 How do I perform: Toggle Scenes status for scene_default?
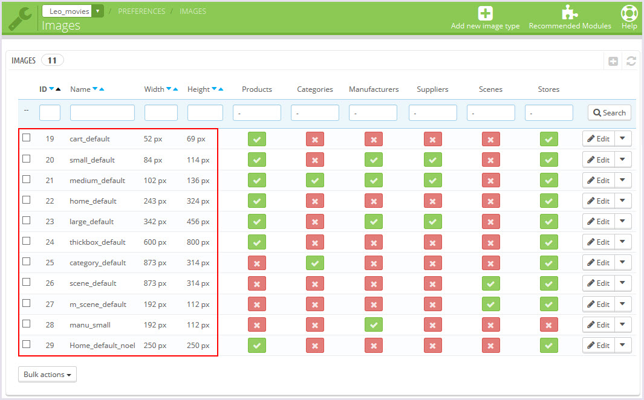click(x=491, y=283)
